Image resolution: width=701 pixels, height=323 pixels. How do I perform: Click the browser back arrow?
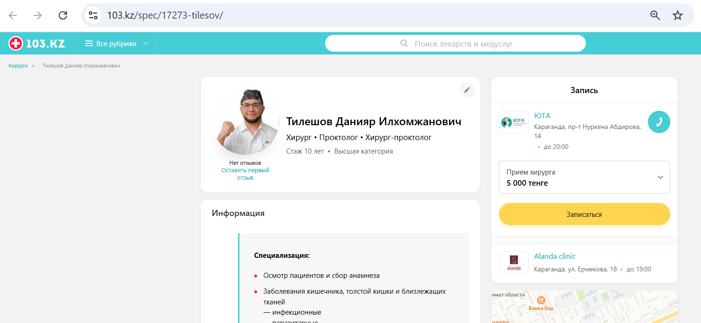click(13, 15)
